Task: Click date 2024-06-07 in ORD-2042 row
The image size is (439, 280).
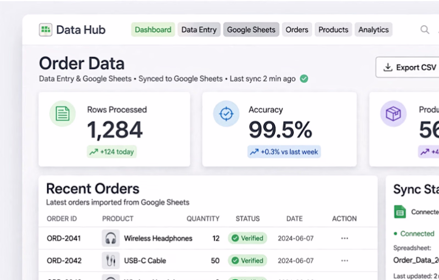Action: pyautogui.click(x=296, y=261)
